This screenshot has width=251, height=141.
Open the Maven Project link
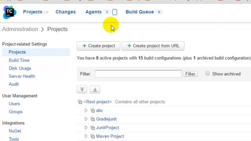click(110, 136)
